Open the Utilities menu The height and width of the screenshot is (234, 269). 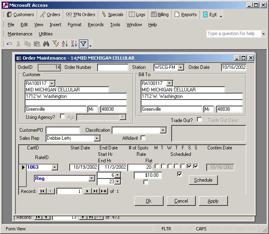click(46, 34)
